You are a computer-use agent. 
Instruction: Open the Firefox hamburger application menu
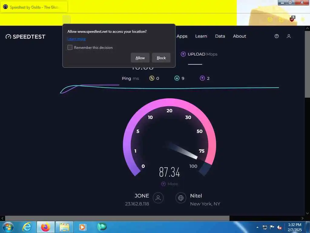(x=303, y=19)
